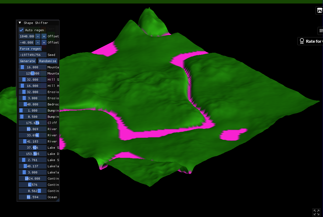
Task: Click the Bumpiness slider showing 0.500
Action: pos(33,117)
